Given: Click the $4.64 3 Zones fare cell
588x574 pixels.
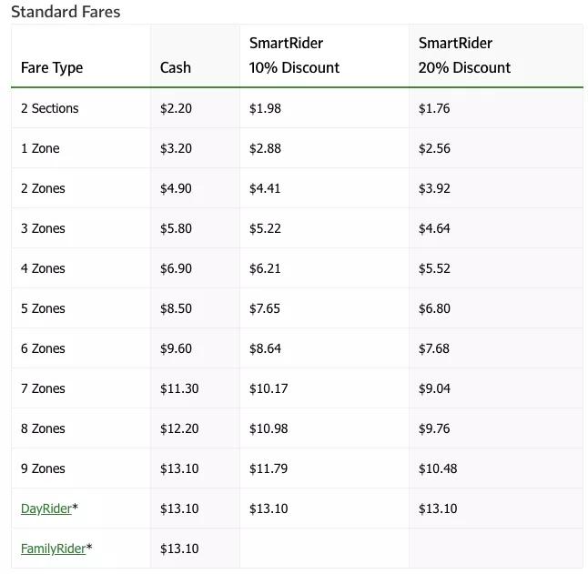Looking at the screenshot, I should pos(434,228).
